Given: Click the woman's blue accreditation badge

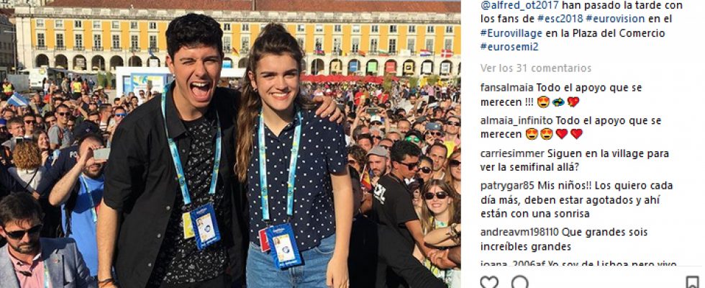Looking at the screenshot, I should click(283, 246).
